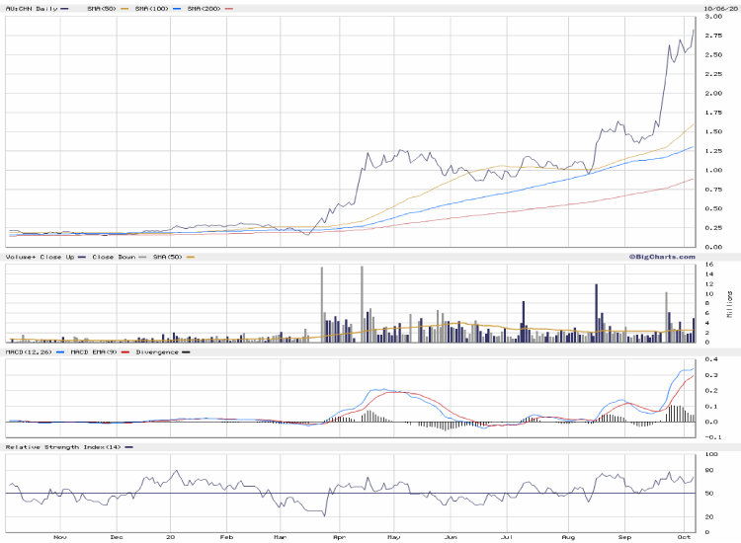
Task: Click the SMA(100) blue legend swatch
Action: tap(175, 8)
